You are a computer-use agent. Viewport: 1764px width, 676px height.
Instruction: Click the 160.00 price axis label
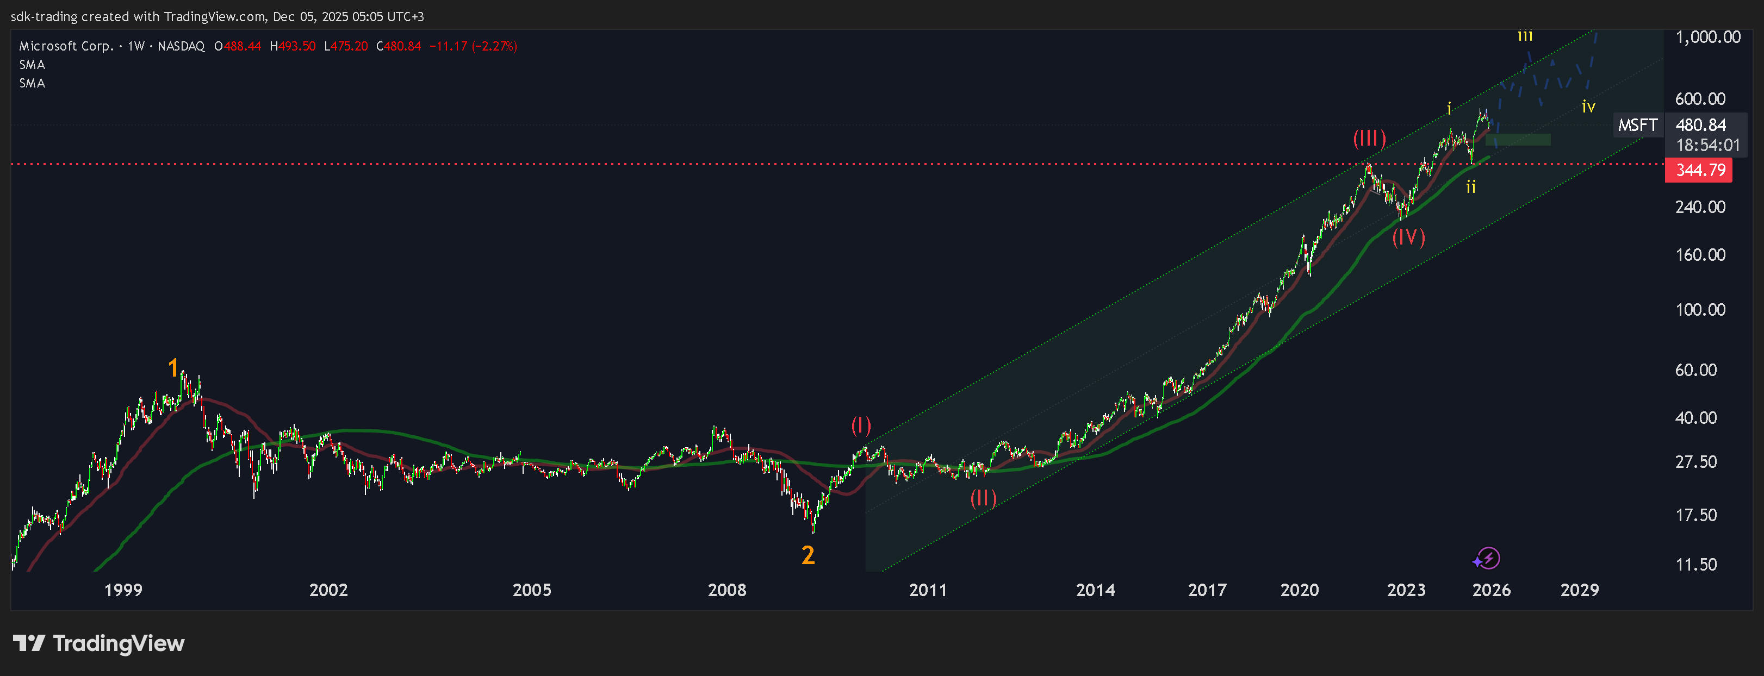1700,254
